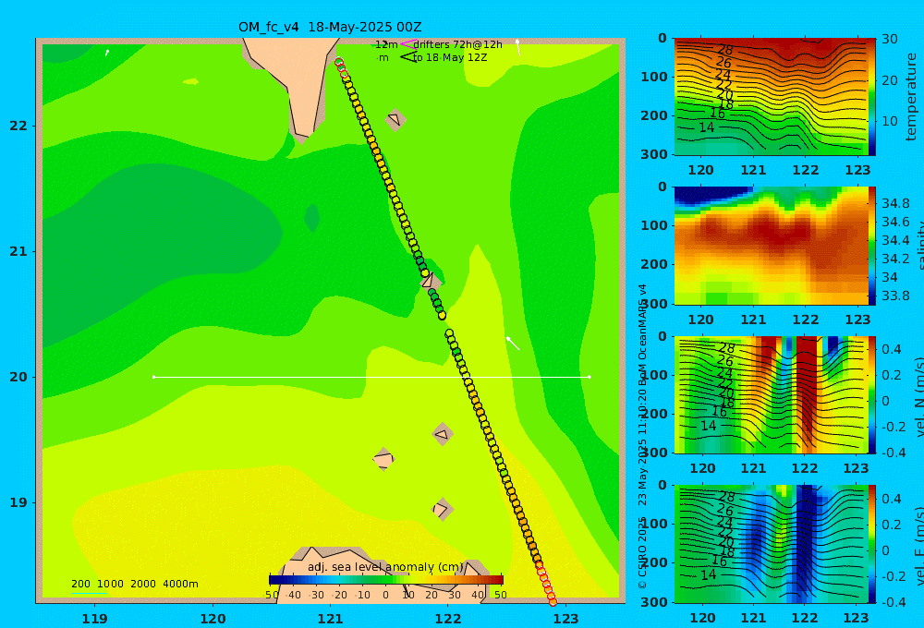The height and width of the screenshot is (628, 924).
Task: Select the red circle at track's northern start
Action: coord(339,62)
